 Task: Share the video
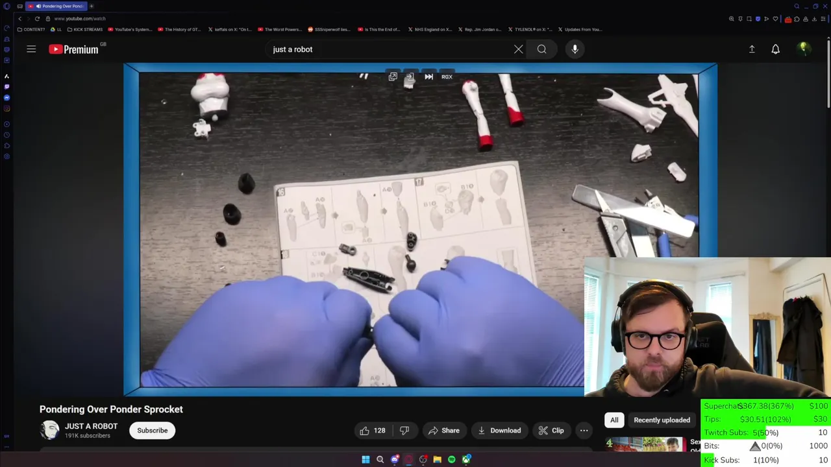[x=444, y=431]
